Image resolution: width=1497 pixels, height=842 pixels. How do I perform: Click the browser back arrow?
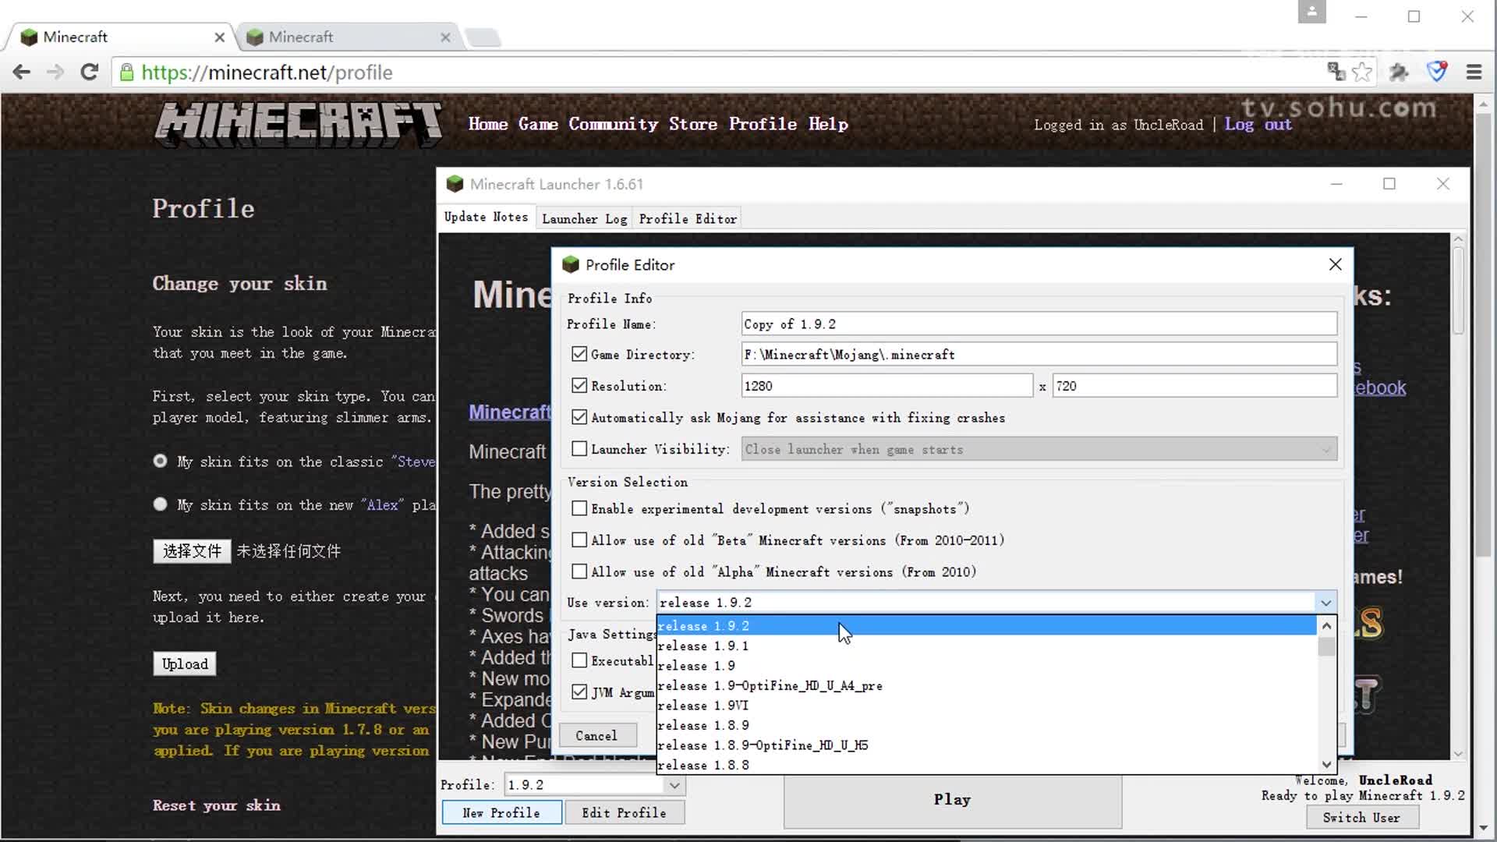pyautogui.click(x=21, y=73)
